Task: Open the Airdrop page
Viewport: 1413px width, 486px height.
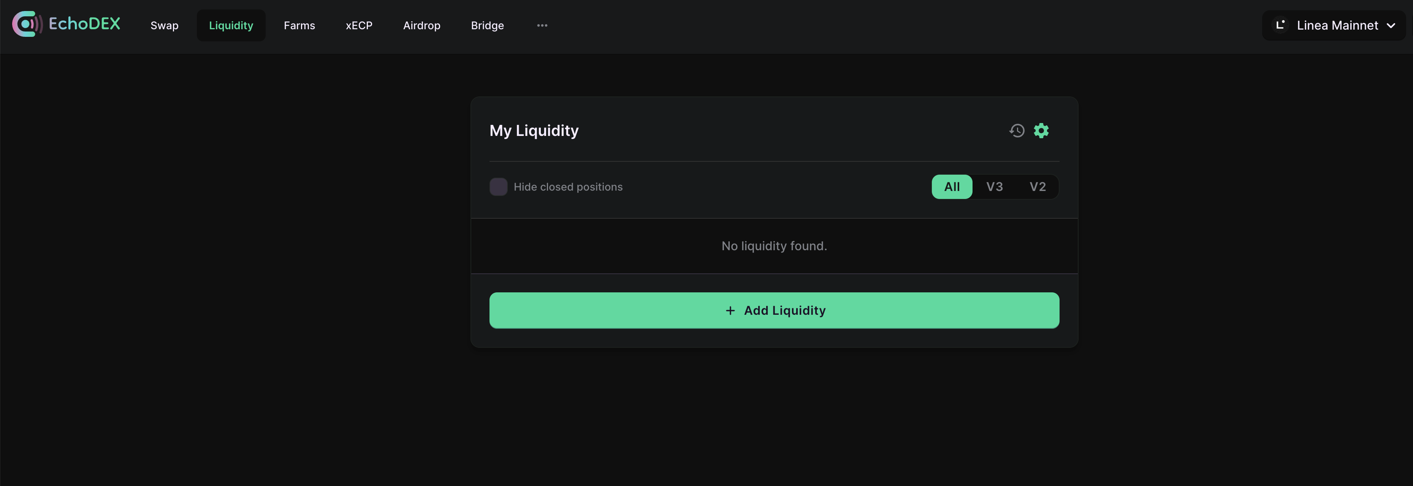Action: (x=421, y=25)
